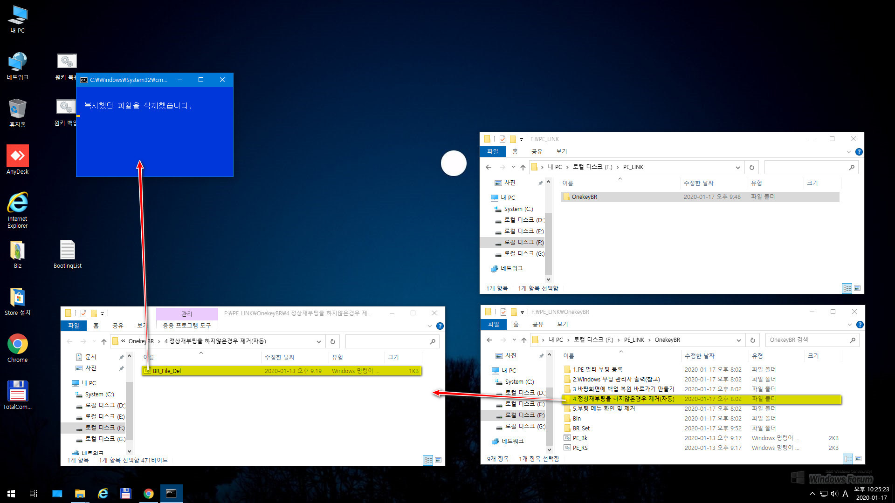
Task: Click help icon in OnekeyBR window
Action: [x=860, y=325]
